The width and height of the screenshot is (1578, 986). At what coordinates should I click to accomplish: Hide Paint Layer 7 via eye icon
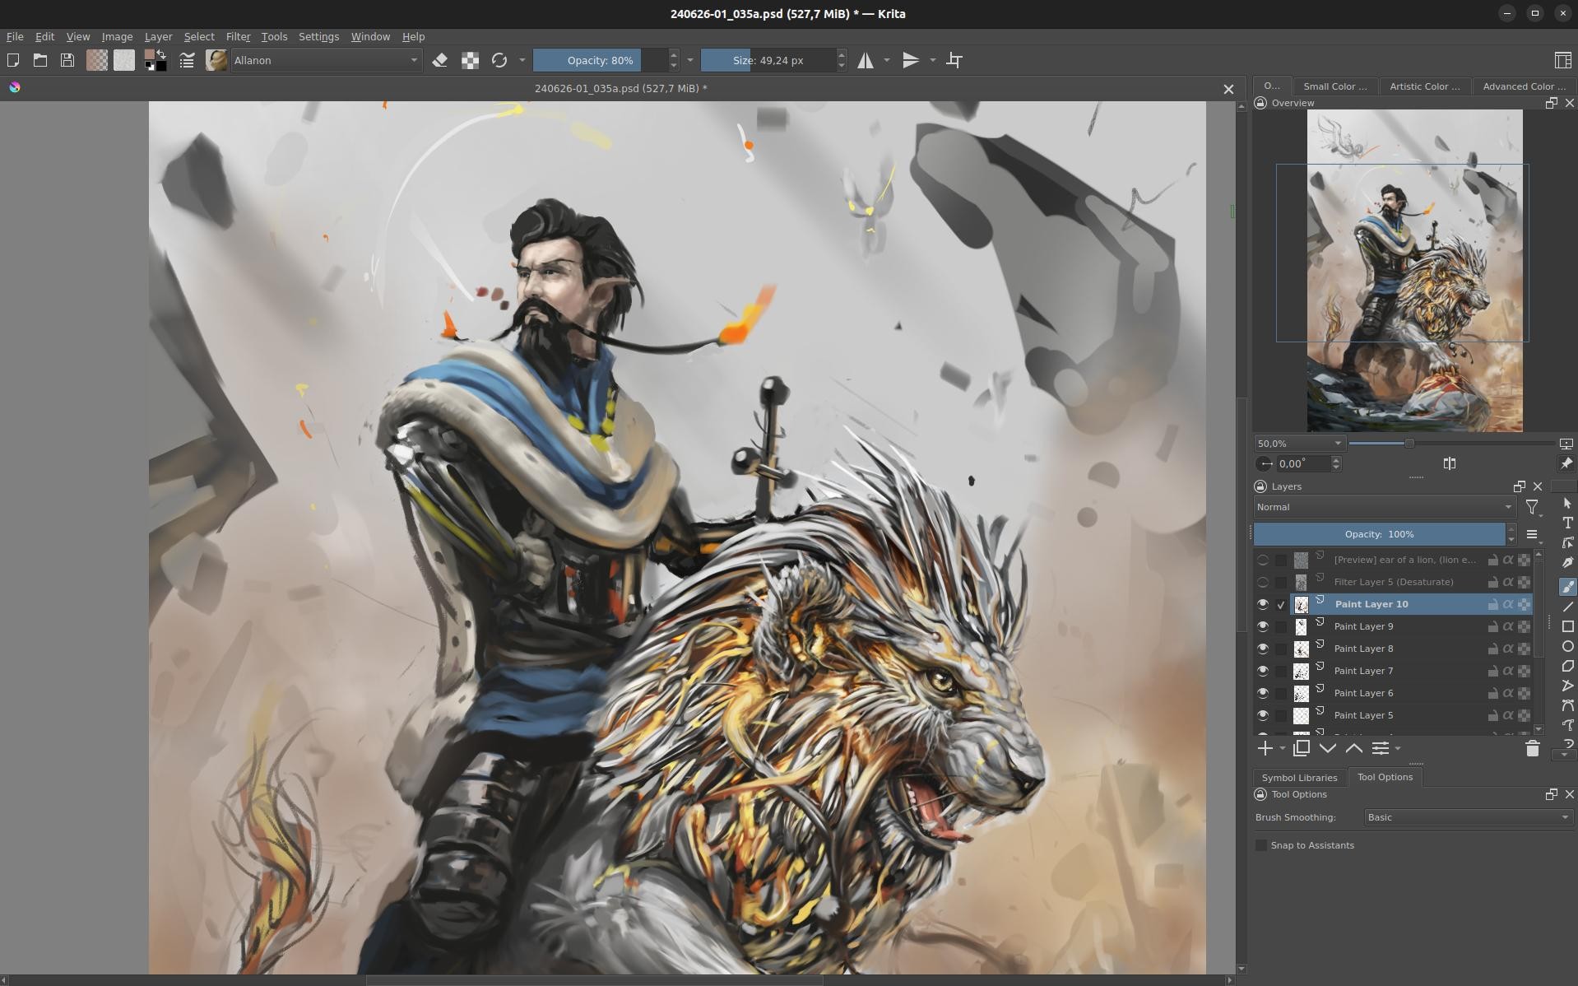coord(1263,672)
